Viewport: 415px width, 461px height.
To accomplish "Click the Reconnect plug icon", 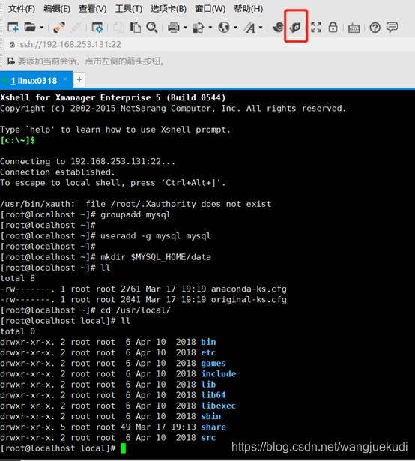I will [x=59, y=27].
